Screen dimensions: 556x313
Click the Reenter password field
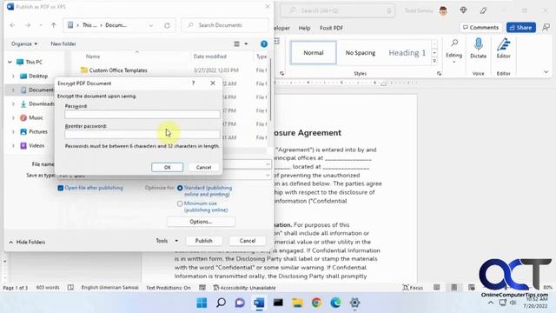(142, 134)
